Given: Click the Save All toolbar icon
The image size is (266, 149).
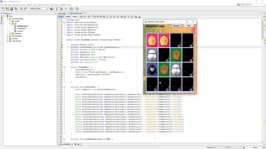Looking at the screenshot, I should coord(16,9).
